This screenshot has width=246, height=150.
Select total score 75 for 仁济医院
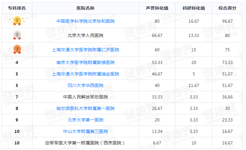pyautogui.click(x=227, y=50)
